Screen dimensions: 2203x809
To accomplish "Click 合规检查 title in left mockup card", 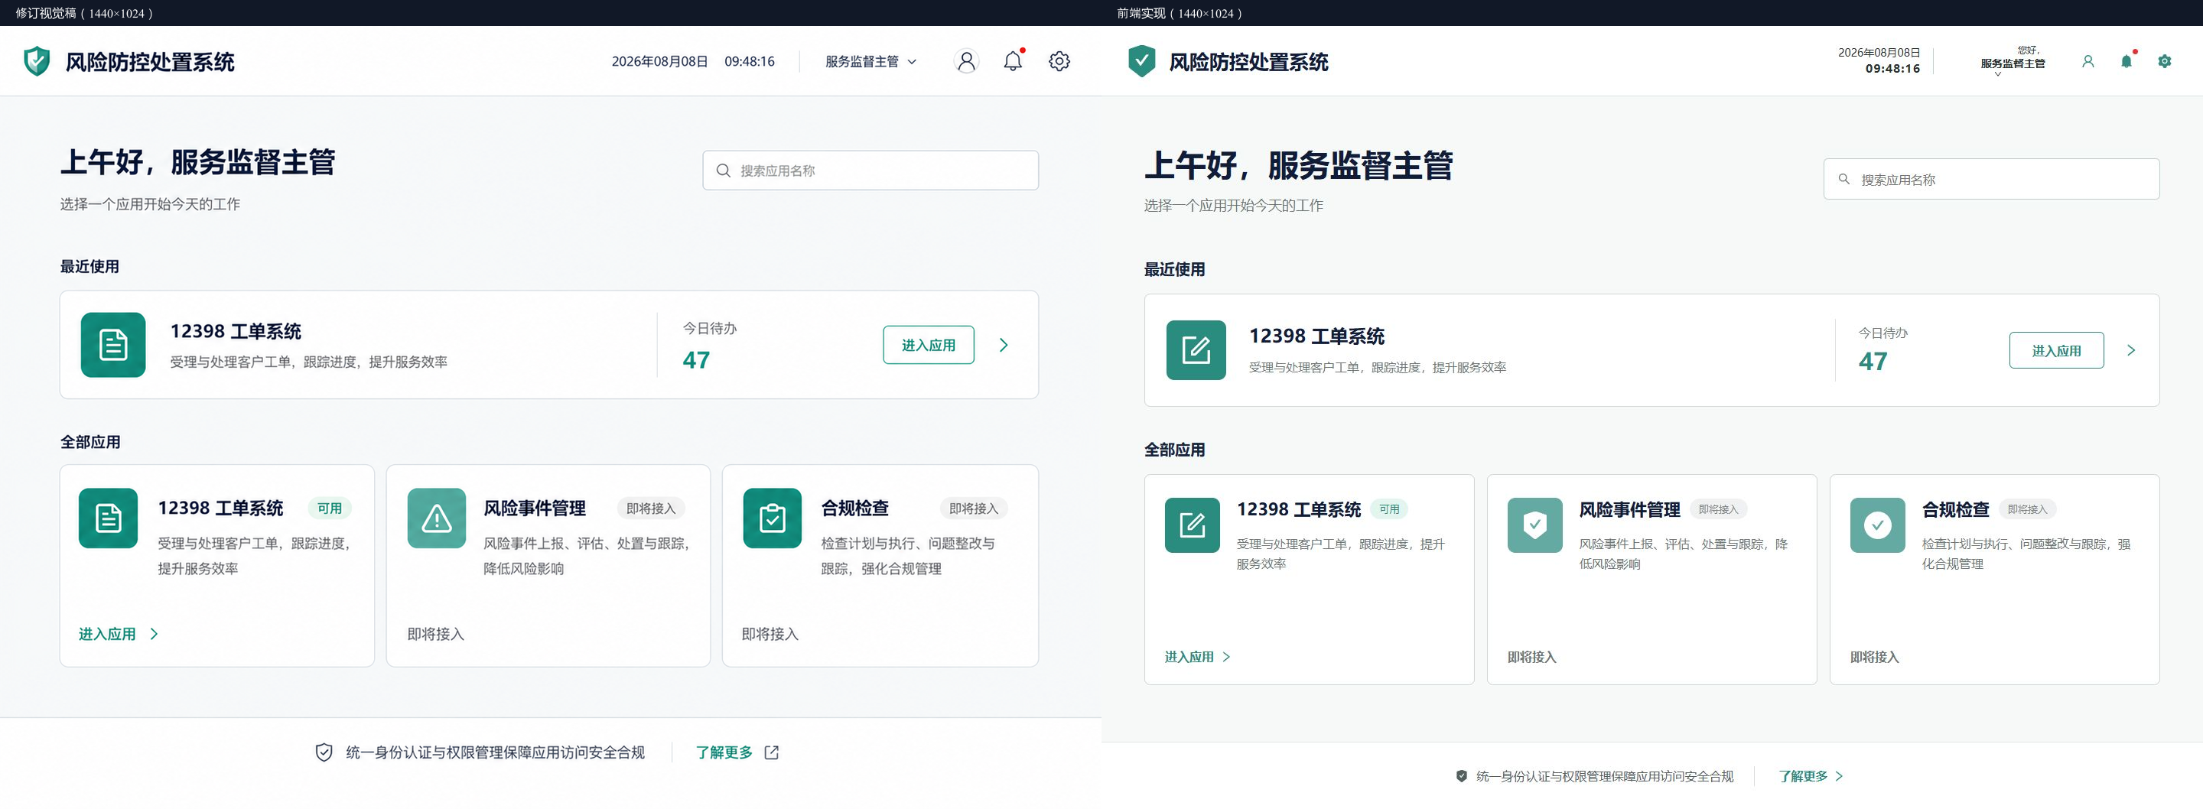I will pos(854,508).
